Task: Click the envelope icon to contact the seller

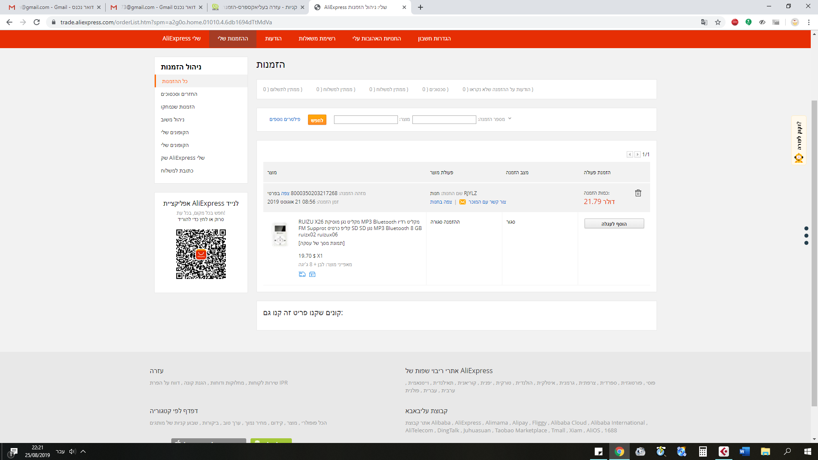Action: [x=462, y=202]
